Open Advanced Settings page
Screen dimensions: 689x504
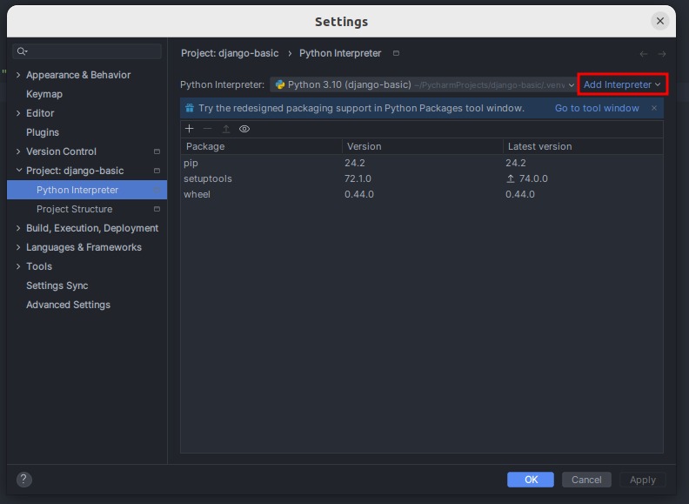click(x=68, y=305)
